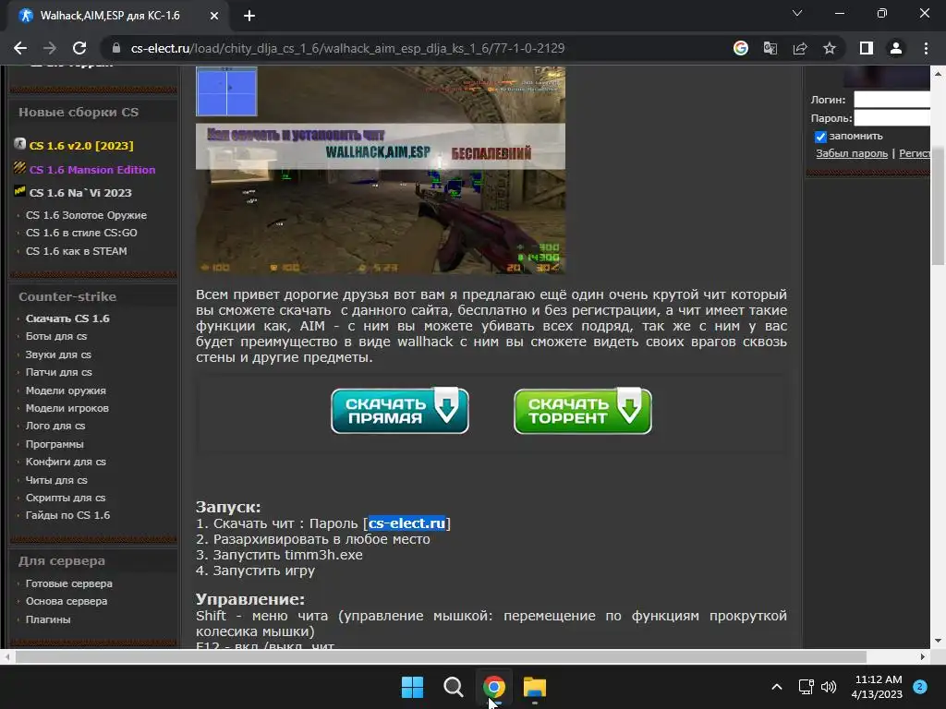Click the horizontal page scrollbar
946x709 pixels.
pyautogui.click(x=441, y=656)
